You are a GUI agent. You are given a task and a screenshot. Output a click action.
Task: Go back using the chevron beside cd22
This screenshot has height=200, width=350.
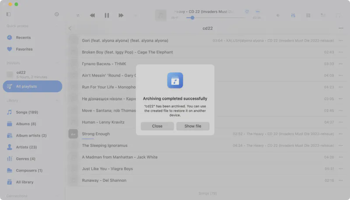[x=70, y=28]
